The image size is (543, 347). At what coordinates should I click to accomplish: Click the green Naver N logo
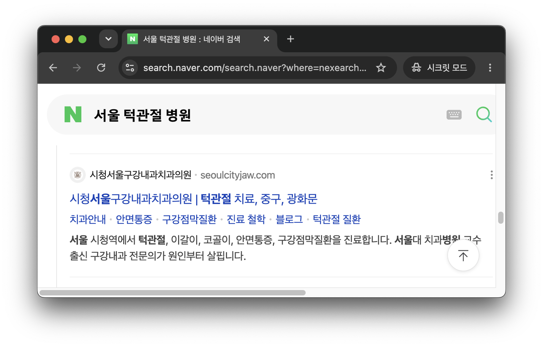click(x=73, y=114)
